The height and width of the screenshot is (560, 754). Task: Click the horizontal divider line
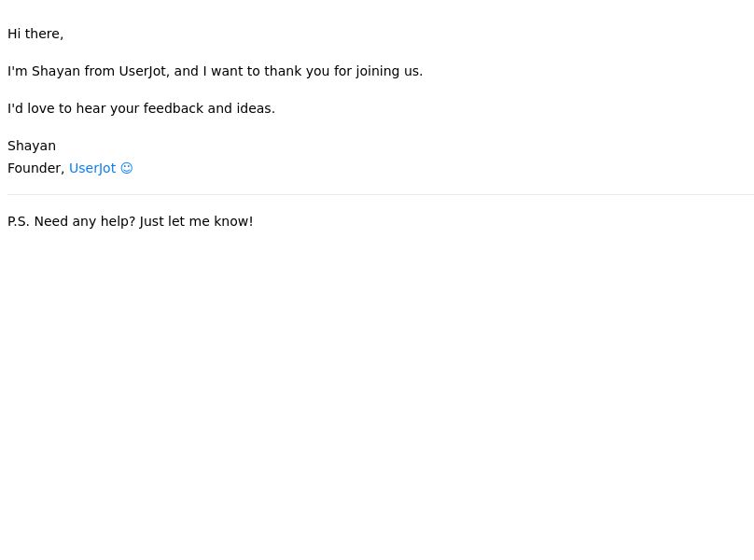(381, 195)
